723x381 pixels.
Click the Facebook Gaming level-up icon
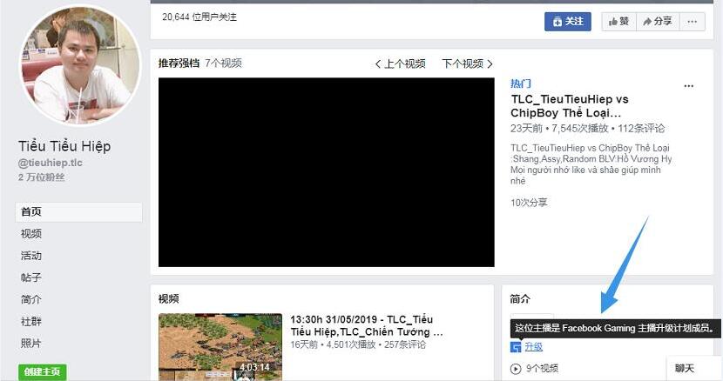[516, 347]
